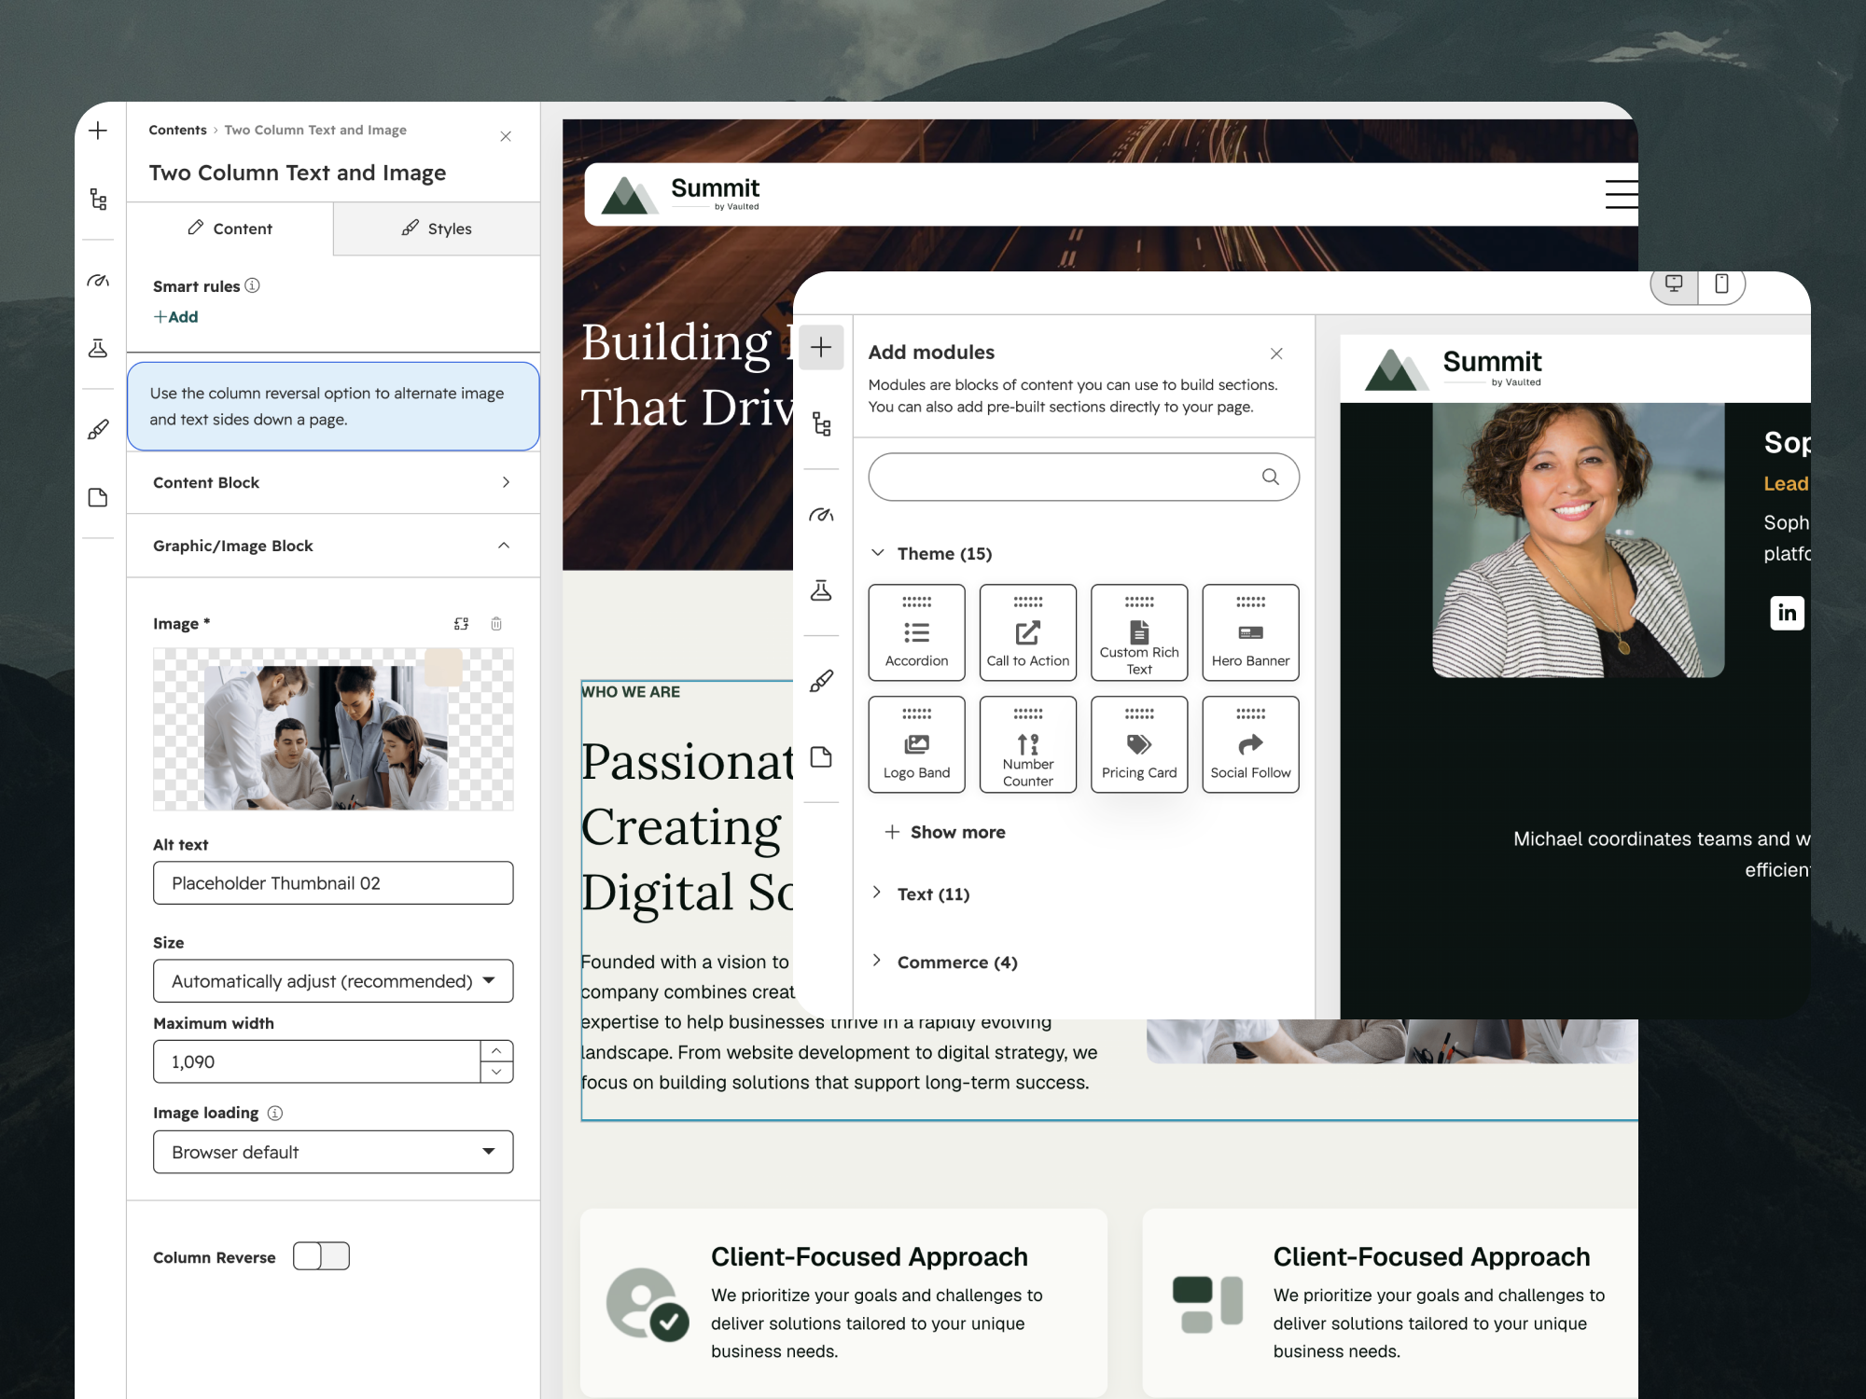This screenshot has width=1866, height=1399.
Task: Click the Contents breadcrumb
Action: 177,130
